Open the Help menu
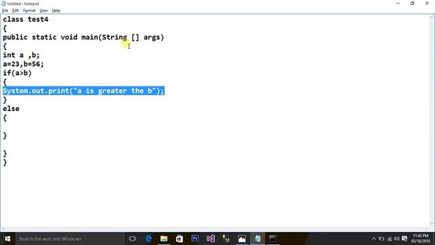The image size is (435, 245). 56,11
